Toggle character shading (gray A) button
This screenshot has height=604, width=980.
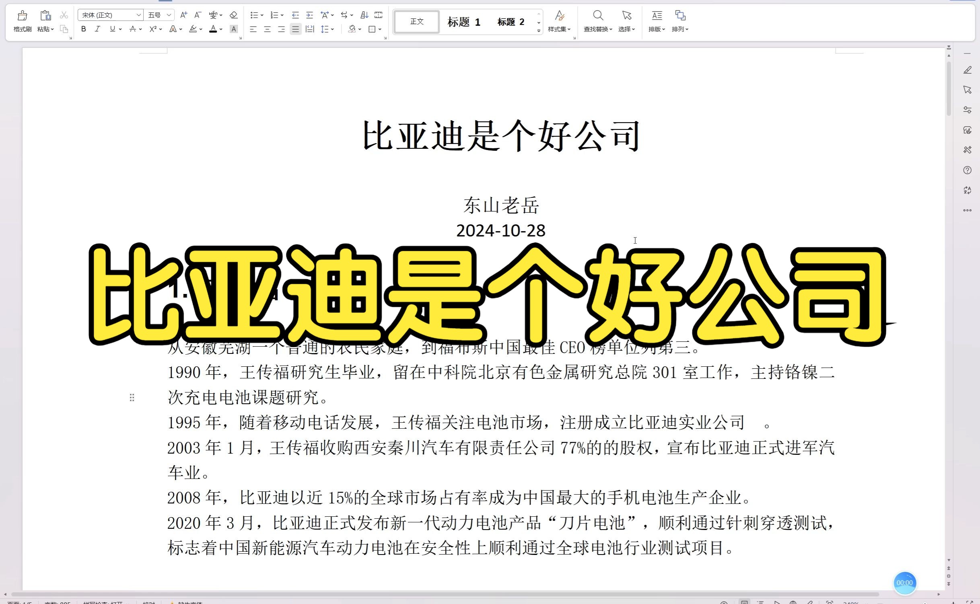click(234, 29)
